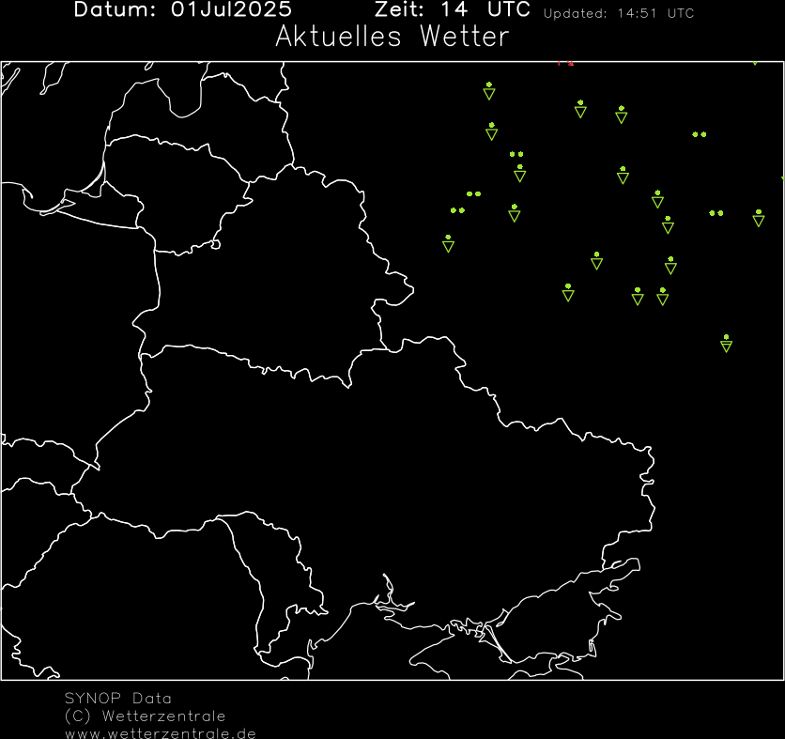This screenshot has width=785, height=739.
Task: Click the '(C) Wetterzentrale' copyright text
Action: 146,716
